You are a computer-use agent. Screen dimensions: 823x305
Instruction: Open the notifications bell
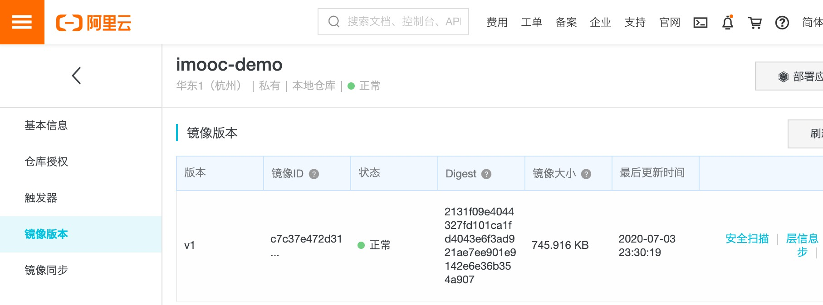(x=728, y=23)
